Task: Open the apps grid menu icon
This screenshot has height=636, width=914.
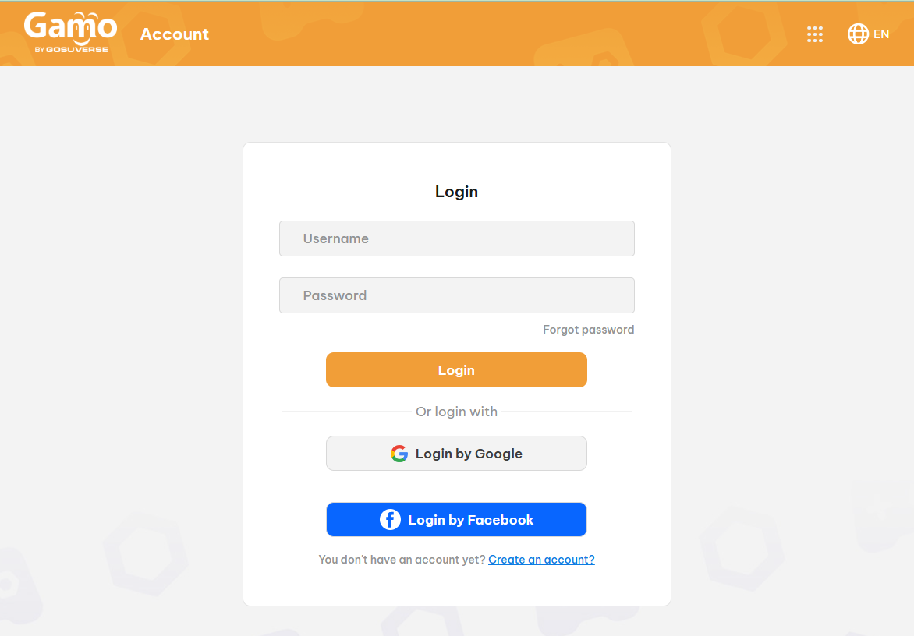Action: 815,34
